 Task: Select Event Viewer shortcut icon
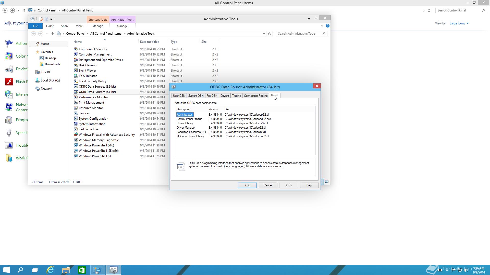[76, 70]
